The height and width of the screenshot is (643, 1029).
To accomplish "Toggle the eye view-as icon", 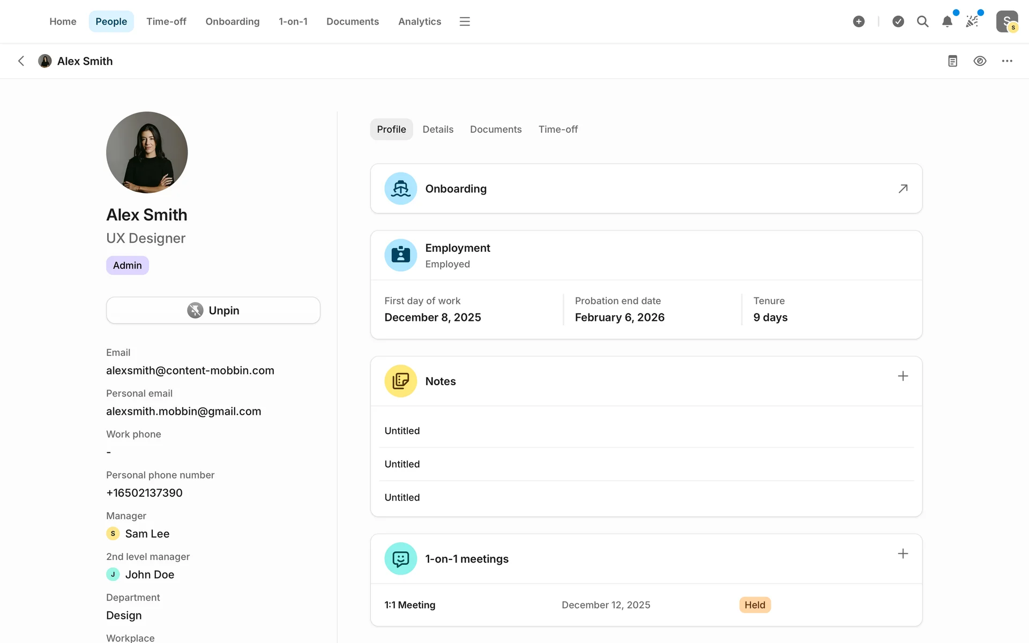I will pyautogui.click(x=980, y=61).
